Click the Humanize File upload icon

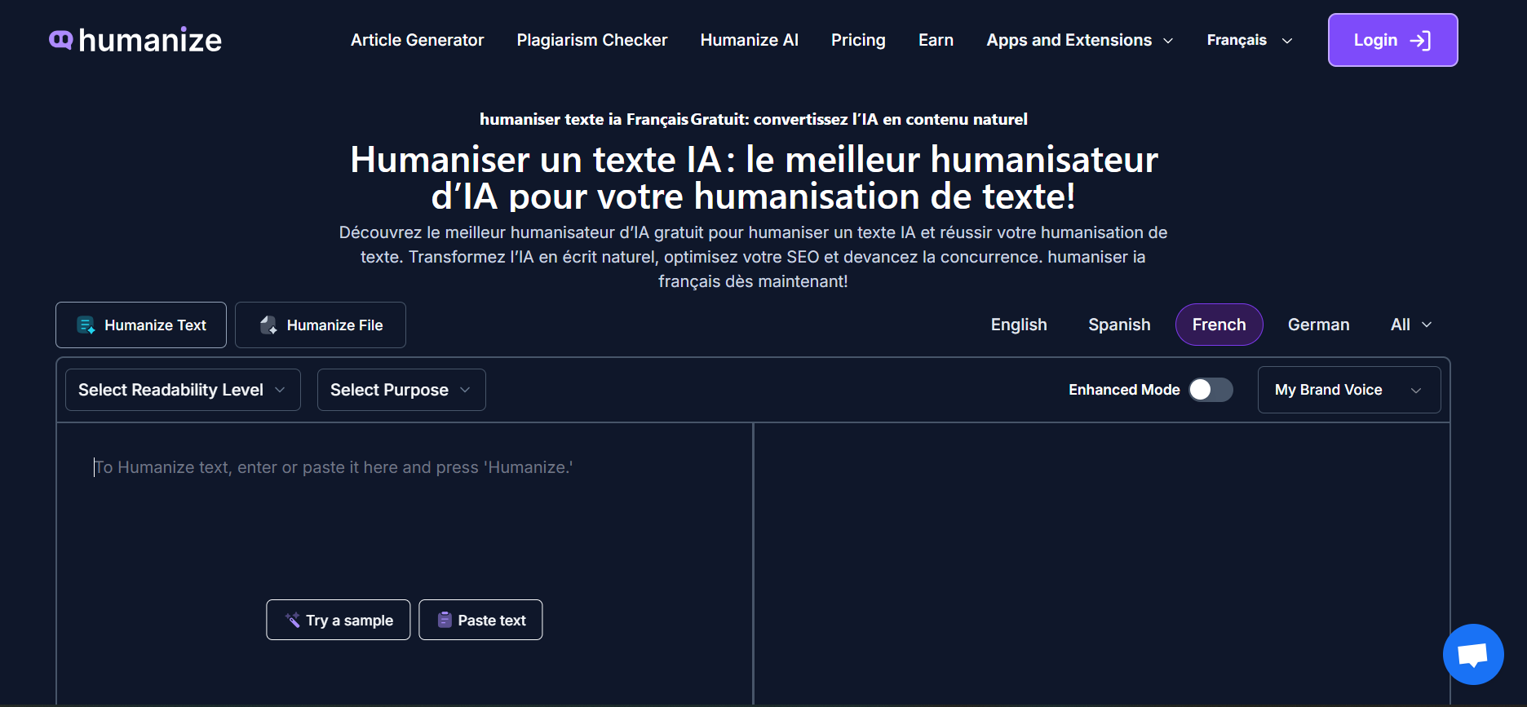point(268,325)
